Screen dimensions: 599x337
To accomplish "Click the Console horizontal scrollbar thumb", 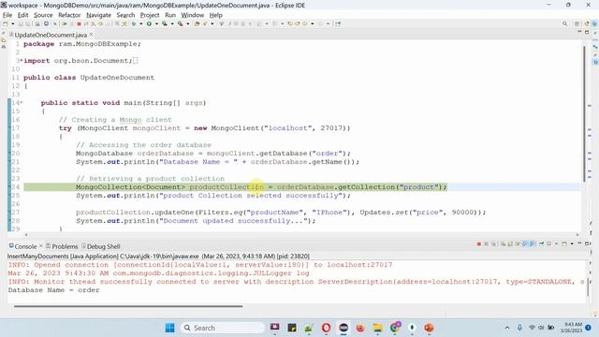I will (128, 306).
